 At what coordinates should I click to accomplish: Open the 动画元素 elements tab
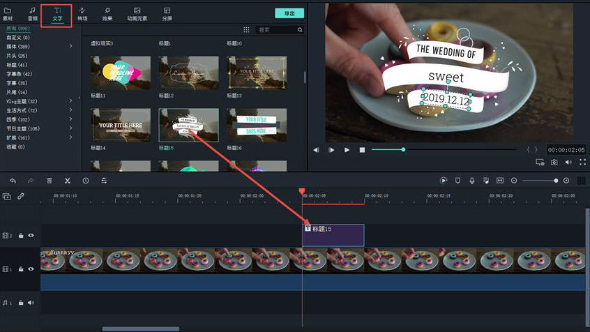(137, 14)
